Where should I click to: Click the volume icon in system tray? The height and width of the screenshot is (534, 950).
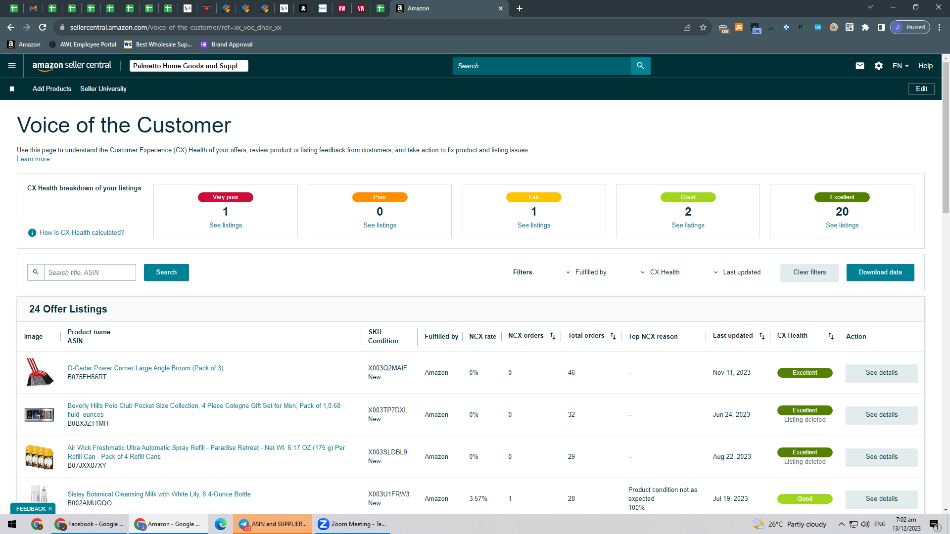click(865, 524)
